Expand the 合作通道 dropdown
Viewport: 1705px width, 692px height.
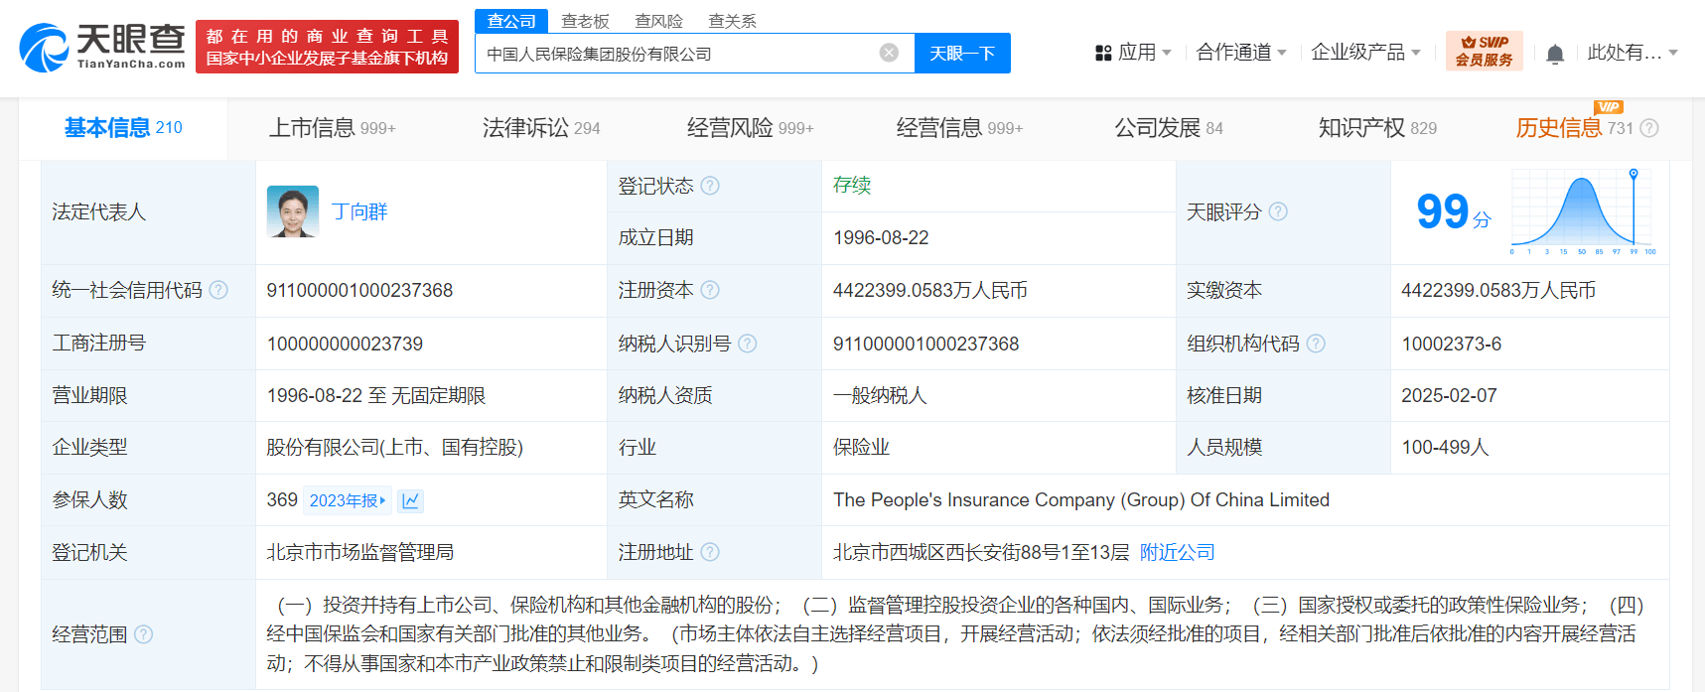tap(1241, 53)
